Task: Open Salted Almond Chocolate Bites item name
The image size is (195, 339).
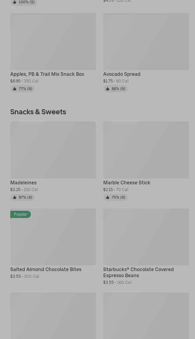Action: point(46,269)
